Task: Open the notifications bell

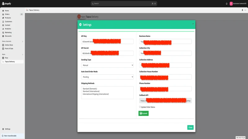Action: pos(227,4)
